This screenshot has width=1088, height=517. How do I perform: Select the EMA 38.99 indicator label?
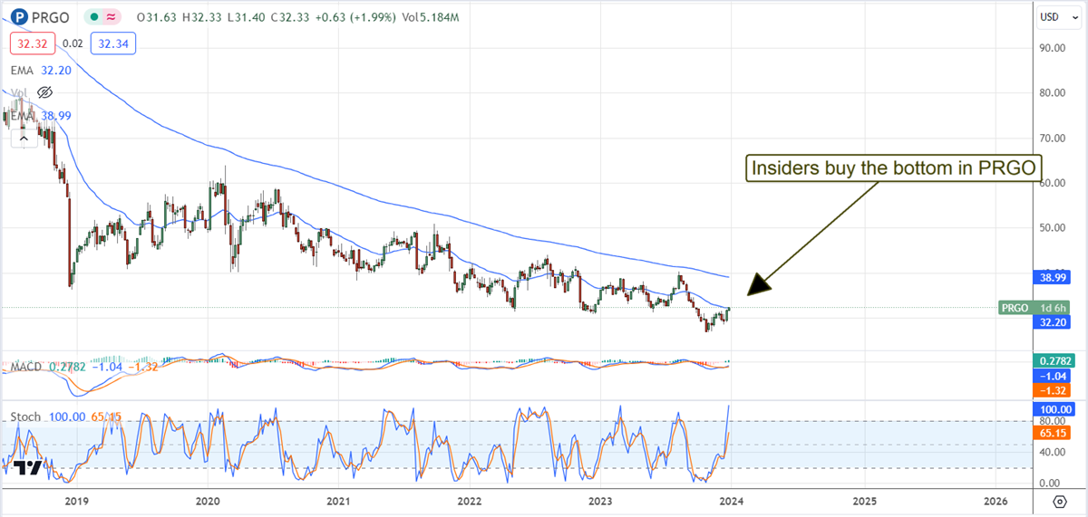(41, 116)
